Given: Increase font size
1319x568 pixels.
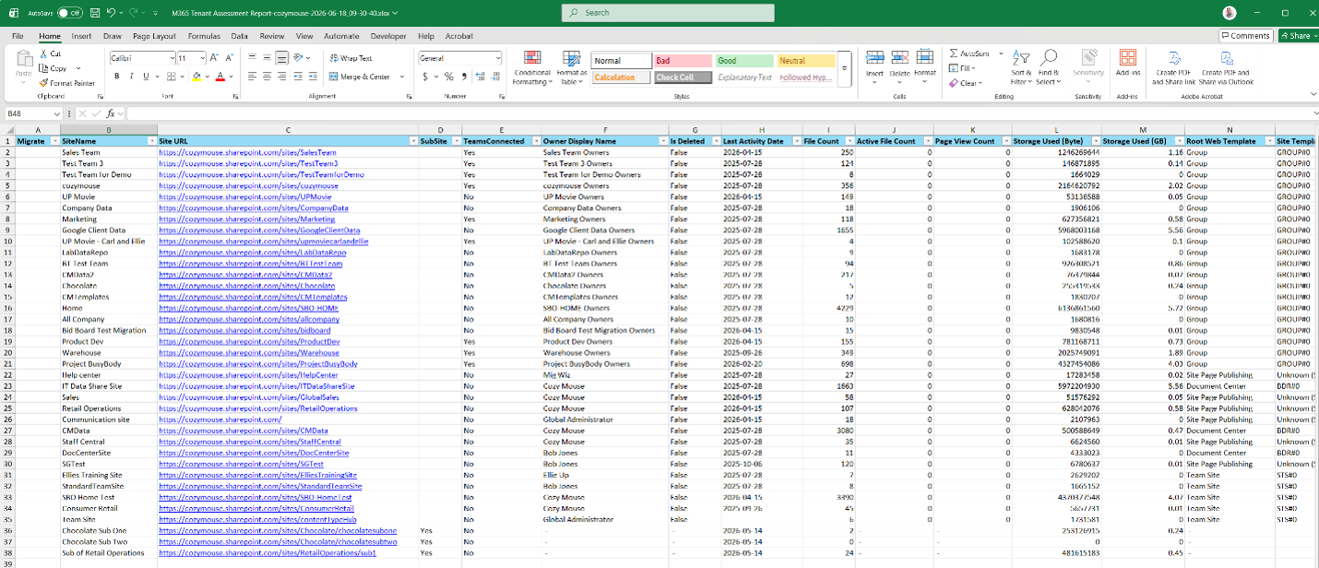Looking at the screenshot, I should pos(214,58).
